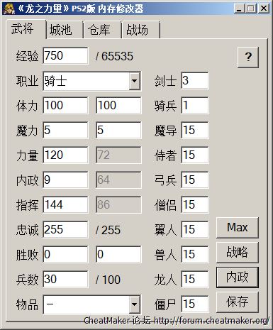This screenshot has height=330, width=273.
Task: Click the 兵数 input field showing 30
Action: [x=65, y=279]
